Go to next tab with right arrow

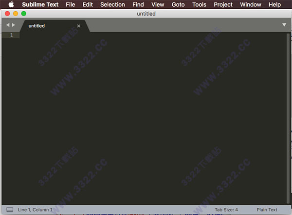13,25
